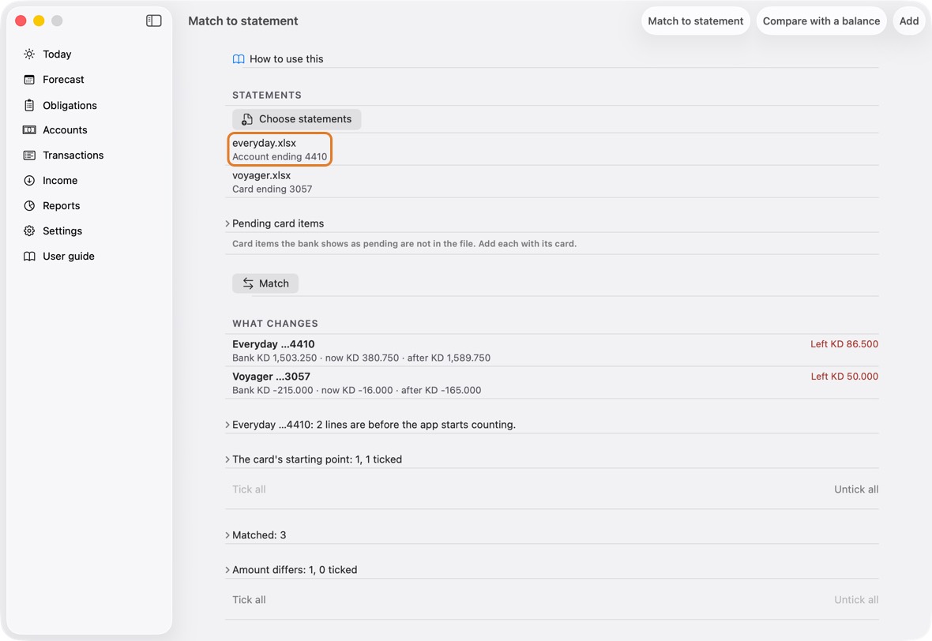Click the User guide book icon
This screenshot has width=932, height=641.
[29, 256]
